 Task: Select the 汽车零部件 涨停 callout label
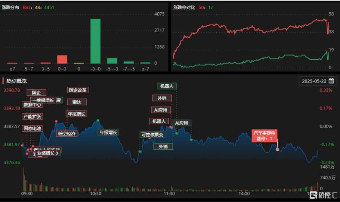pyautogui.click(x=265, y=135)
